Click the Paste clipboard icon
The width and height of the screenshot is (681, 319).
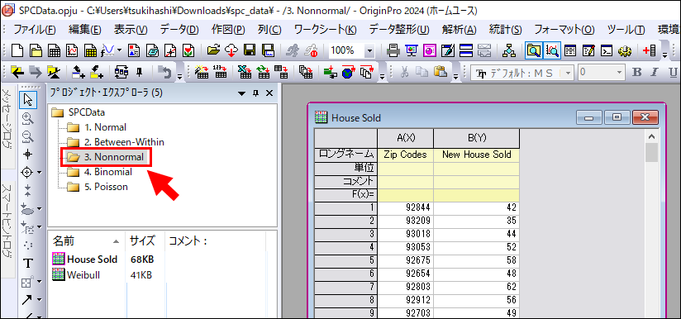pos(441,72)
